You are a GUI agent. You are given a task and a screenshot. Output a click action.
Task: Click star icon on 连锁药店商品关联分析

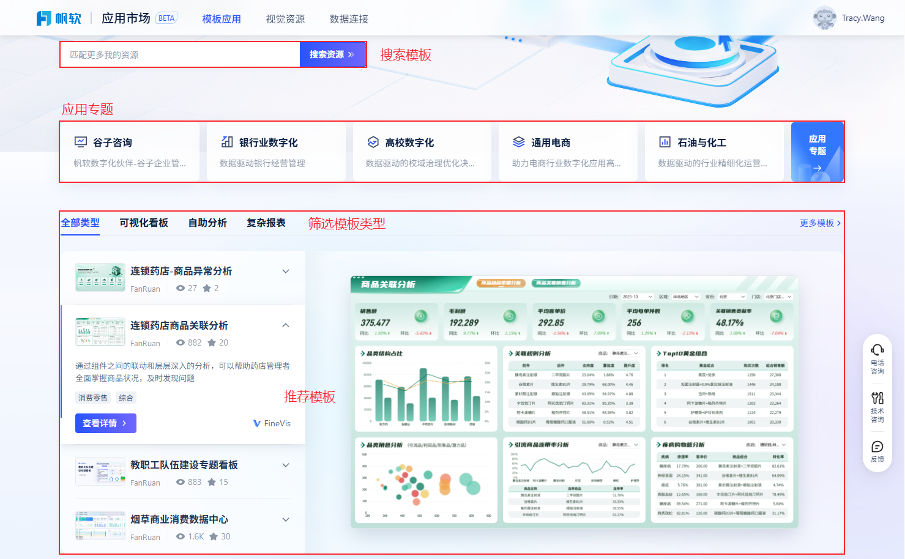pyautogui.click(x=212, y=342)
